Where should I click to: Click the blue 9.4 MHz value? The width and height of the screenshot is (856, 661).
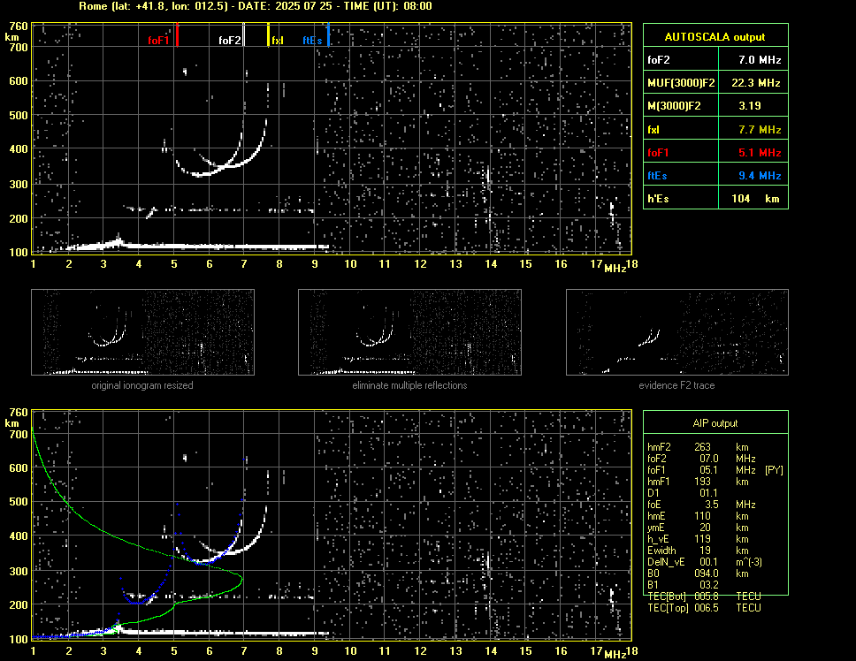point(760,176)
